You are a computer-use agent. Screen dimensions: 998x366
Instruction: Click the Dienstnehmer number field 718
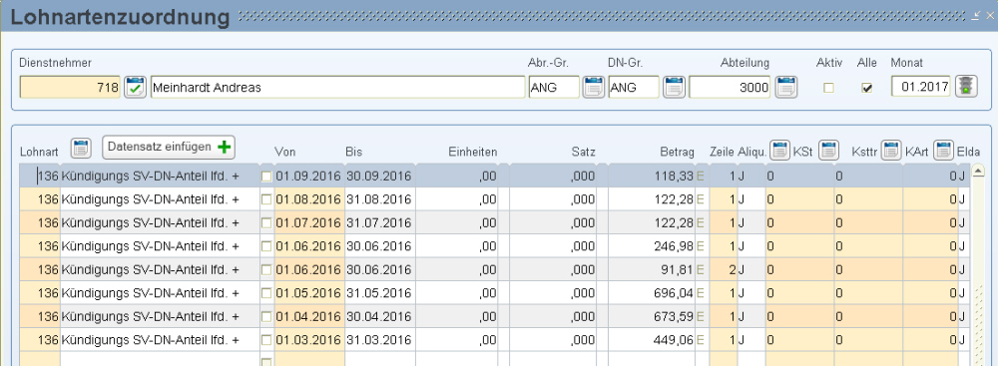[x=71, y=87]
